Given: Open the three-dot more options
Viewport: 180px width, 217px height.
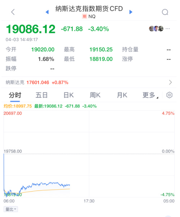Looking at the screenshot, I should click(168, 29).
